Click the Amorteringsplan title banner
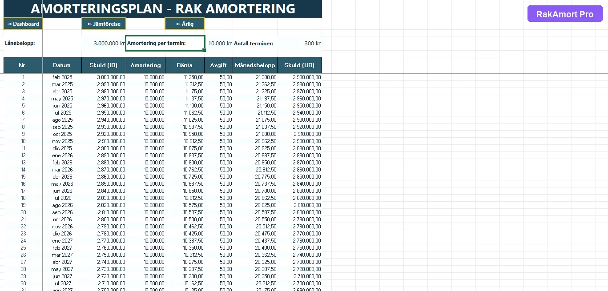The image size is (608, 291). pyautogui.click(x=163, y=9)
